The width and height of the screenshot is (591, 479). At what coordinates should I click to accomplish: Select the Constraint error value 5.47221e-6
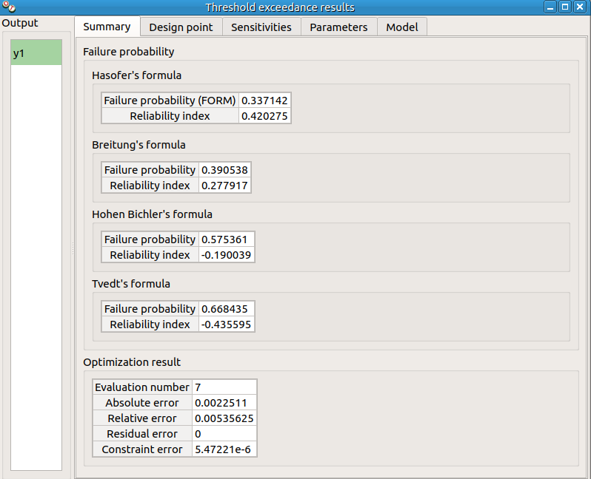(224, 449)
